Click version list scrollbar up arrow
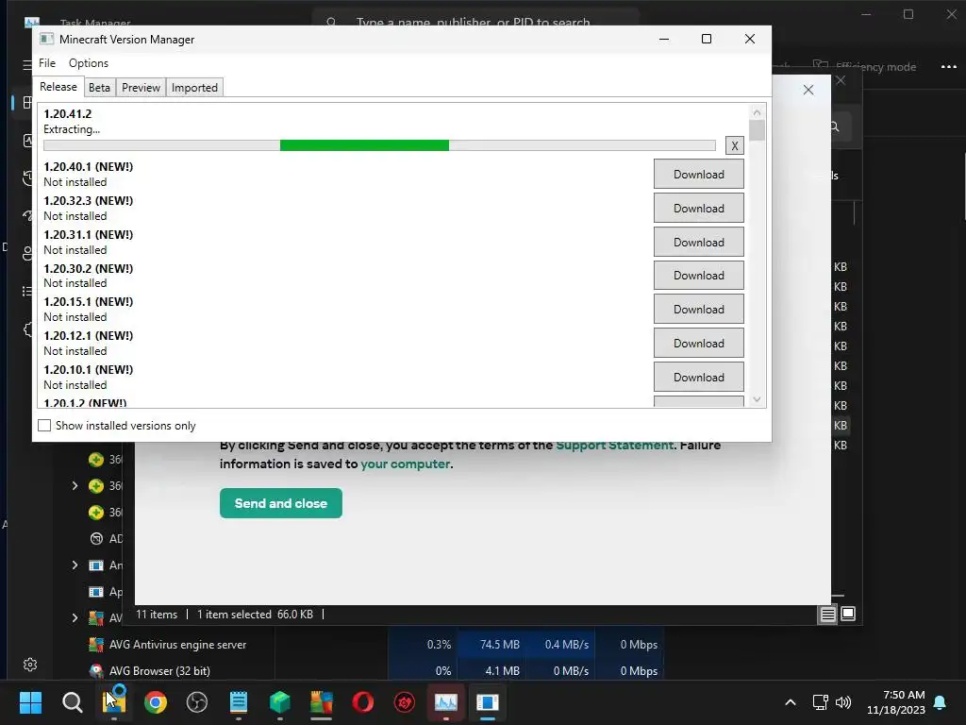This screenshot has height=725, width=966. coord(758,112)
